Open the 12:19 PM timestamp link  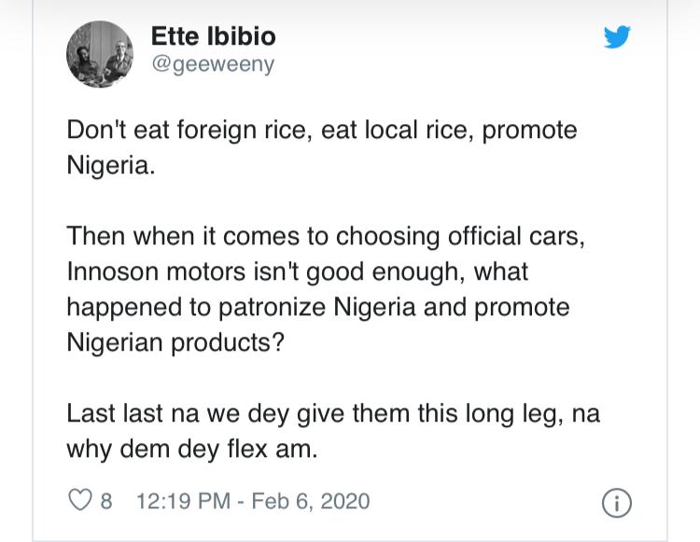pyautogui.click(x=183, y=501)
